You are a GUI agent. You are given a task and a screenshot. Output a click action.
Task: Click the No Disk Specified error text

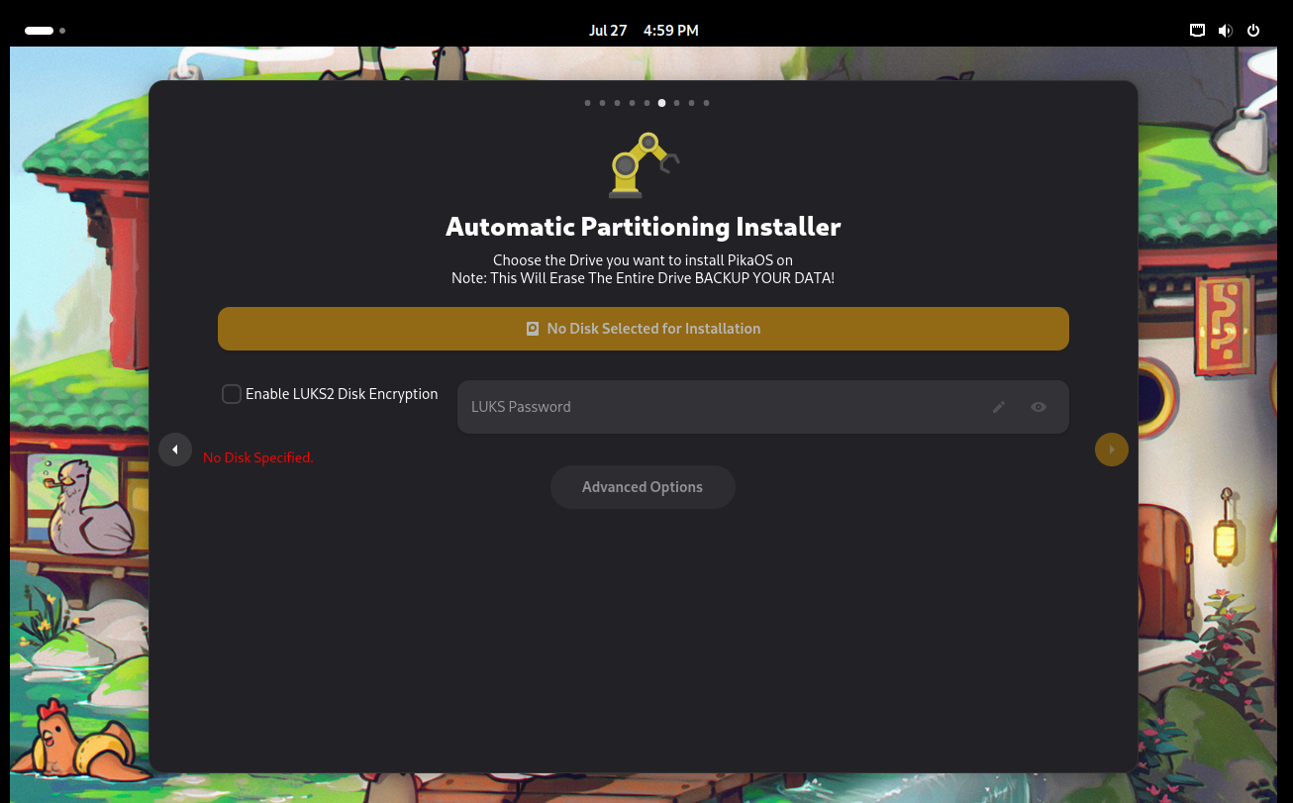click(257, 457)
